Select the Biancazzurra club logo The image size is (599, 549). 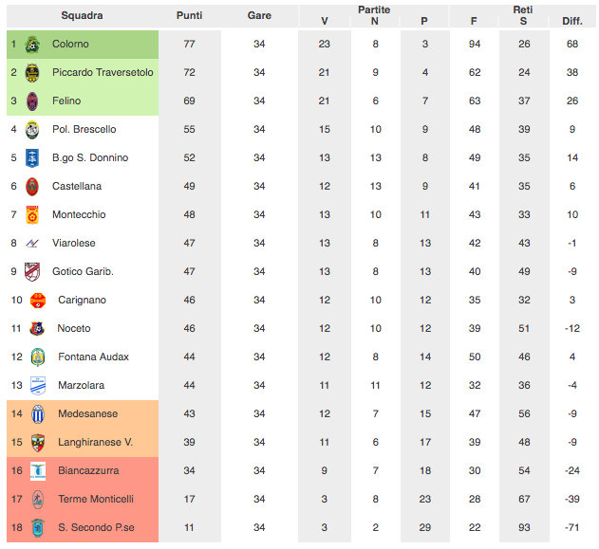tap(38, 471)
